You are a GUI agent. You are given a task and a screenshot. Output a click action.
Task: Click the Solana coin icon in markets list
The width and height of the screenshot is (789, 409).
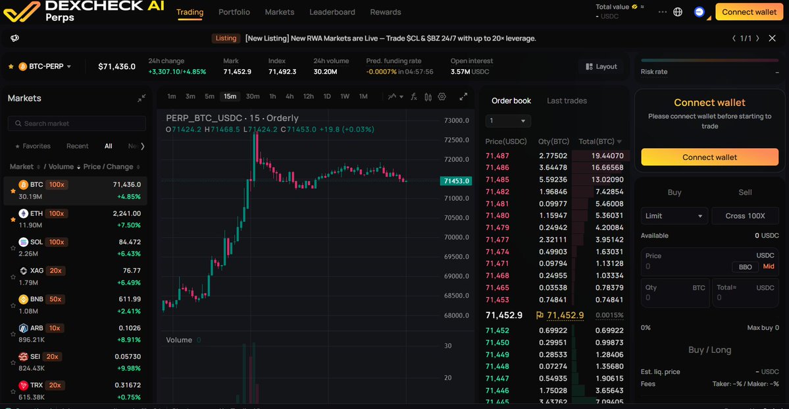pyautogui.click(x=23, y=242)
